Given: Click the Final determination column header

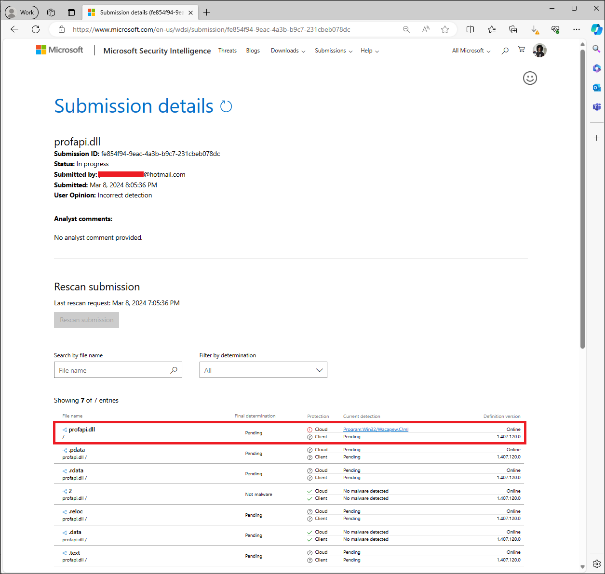Looking at the screenshot, I should click(255, 416).
